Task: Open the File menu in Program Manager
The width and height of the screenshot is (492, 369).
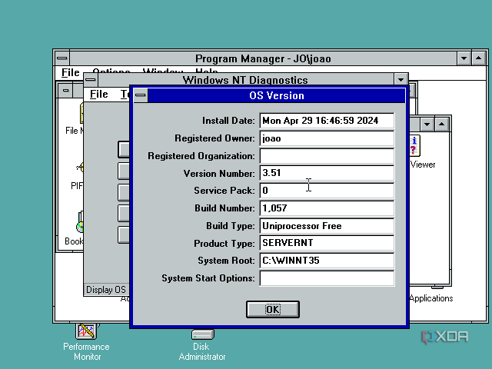Action: pos(71,72)
